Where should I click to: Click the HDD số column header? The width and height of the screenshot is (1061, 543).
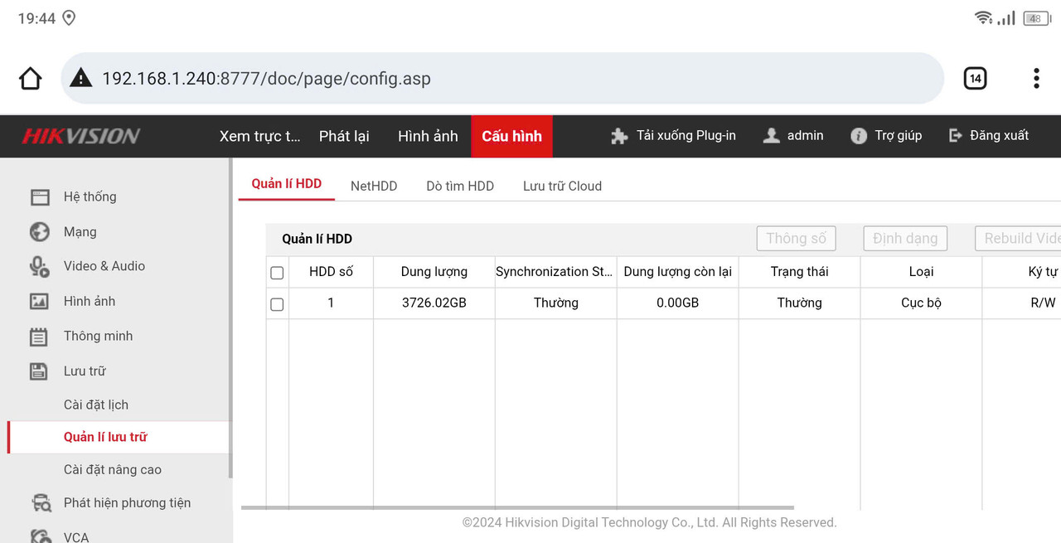coord(331,272)
